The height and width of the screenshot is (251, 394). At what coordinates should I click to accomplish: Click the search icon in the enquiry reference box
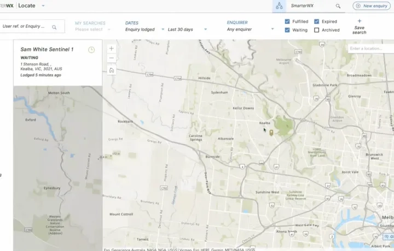click(x=54, y=27)
